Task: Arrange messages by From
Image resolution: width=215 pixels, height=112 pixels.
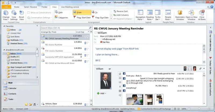Action: [82, 12]
